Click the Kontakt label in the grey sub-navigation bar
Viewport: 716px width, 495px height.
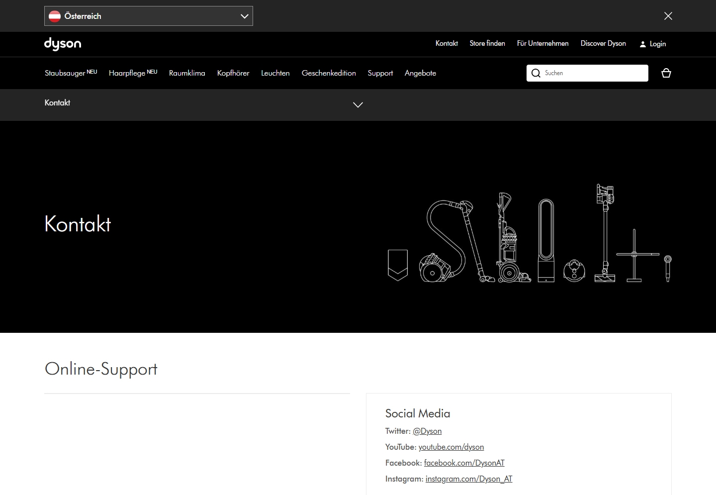pyautogui.click(x=57, y=103)
